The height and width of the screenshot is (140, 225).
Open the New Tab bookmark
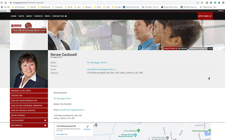(5, 7)
